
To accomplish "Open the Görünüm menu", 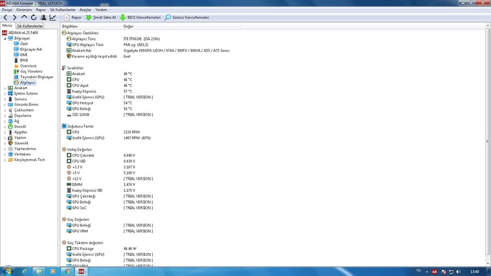I will pyautogui.click(x=24, y=10).
